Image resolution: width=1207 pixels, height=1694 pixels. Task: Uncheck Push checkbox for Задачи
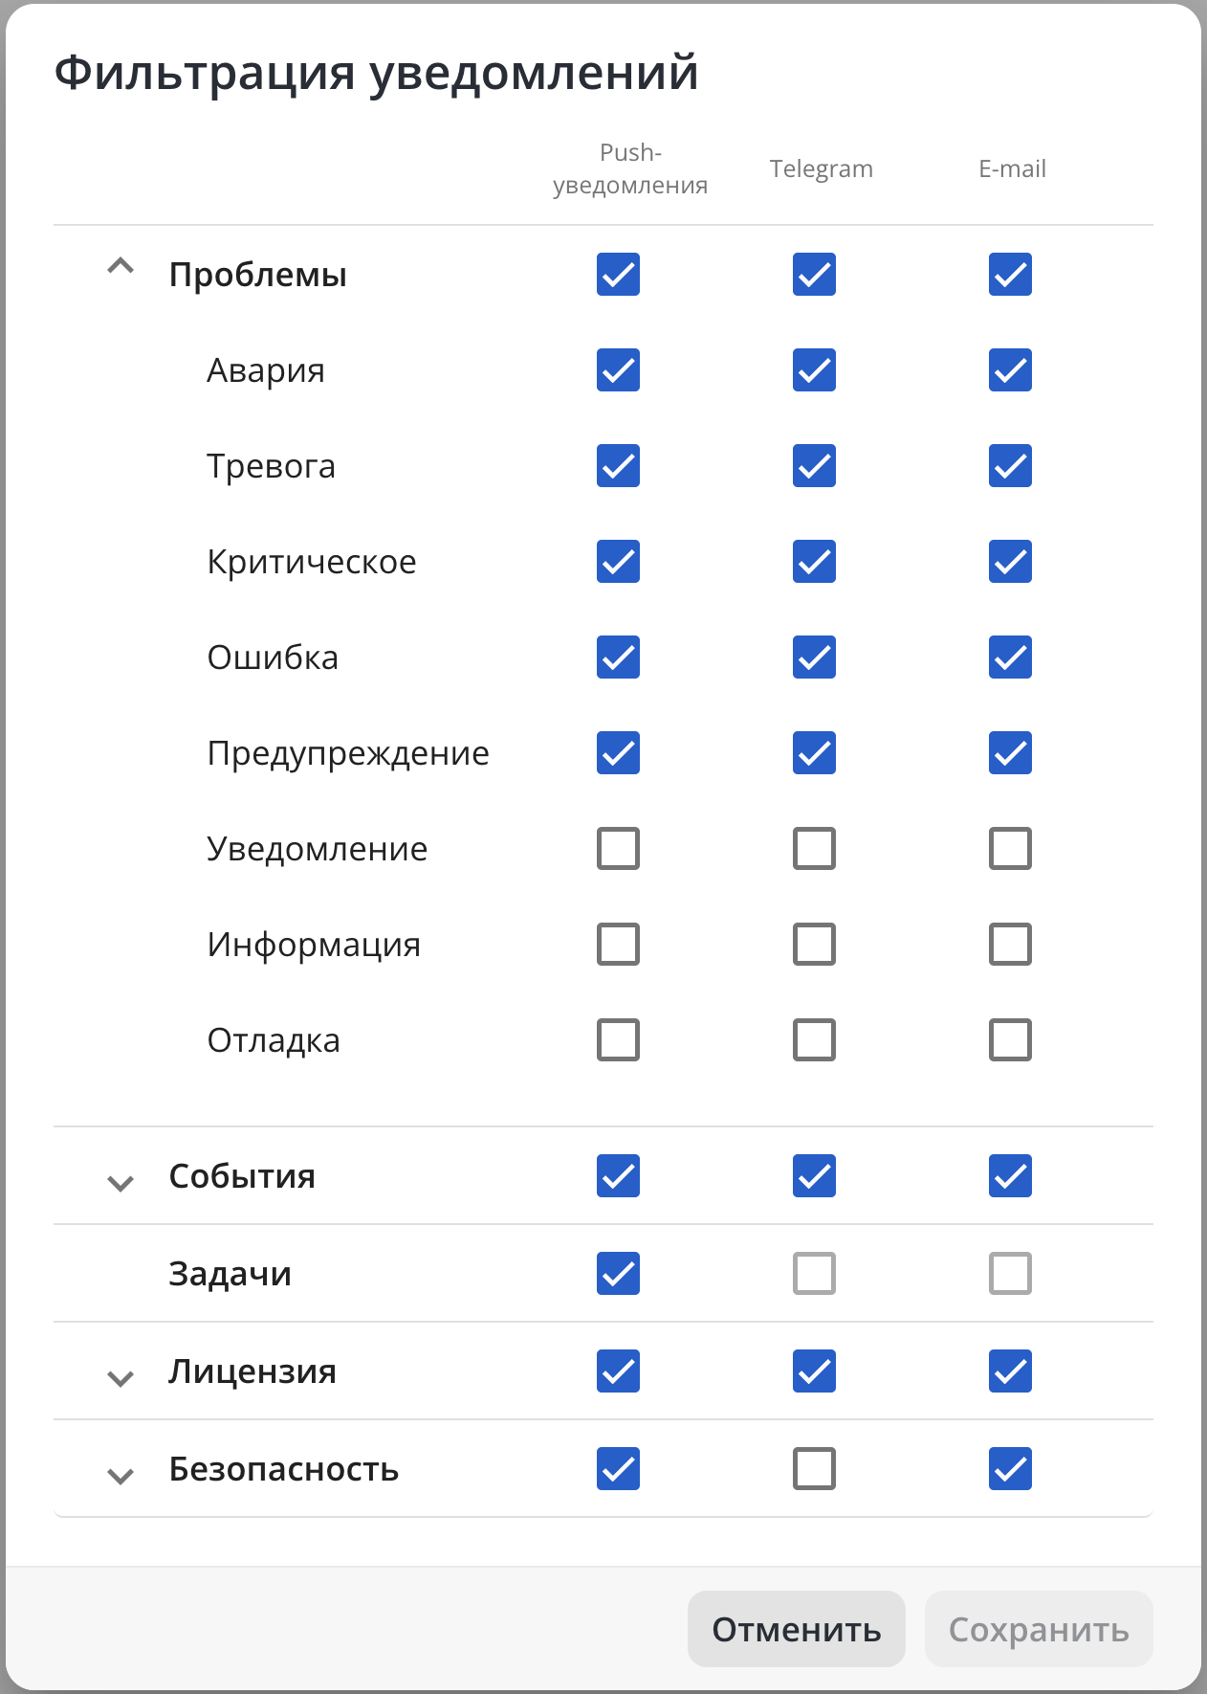(618, 1274)
